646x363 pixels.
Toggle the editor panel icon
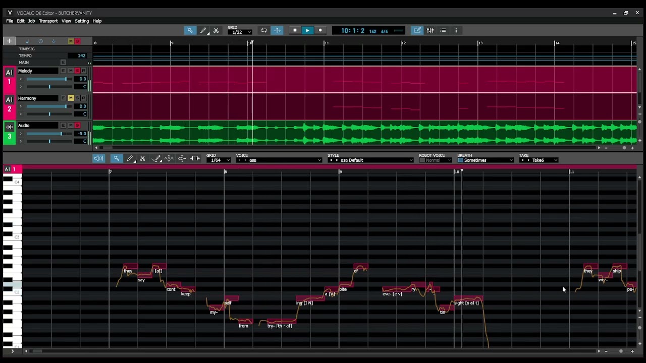point(417,30)
